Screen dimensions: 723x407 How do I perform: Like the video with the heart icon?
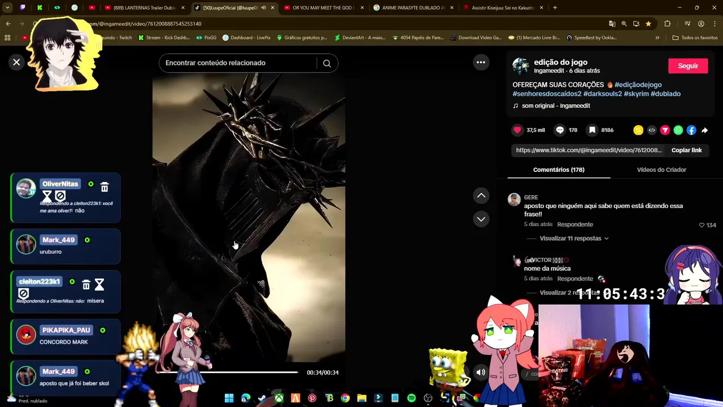[x=517, y=130]
